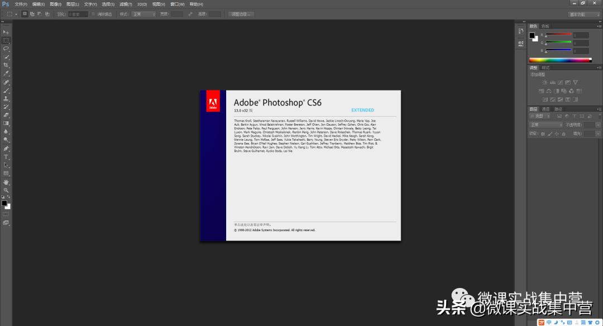Select the Brush tool
This screenshot has width=603, height=326.
tap(6, 89)
